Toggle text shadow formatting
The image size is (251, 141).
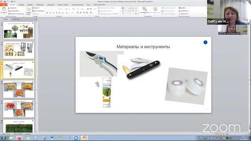click(x=56, y=13)
